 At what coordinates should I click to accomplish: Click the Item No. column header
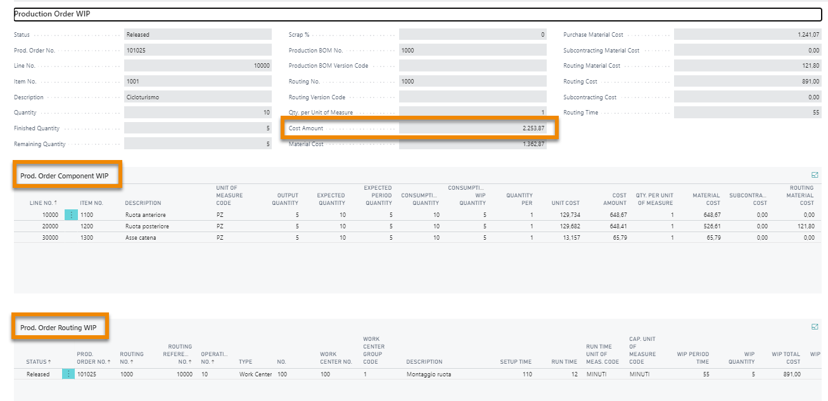(91, 203)
